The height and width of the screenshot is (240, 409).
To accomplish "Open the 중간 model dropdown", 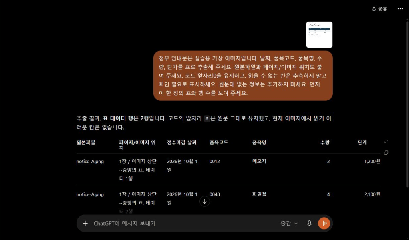I will pos(289,223).
